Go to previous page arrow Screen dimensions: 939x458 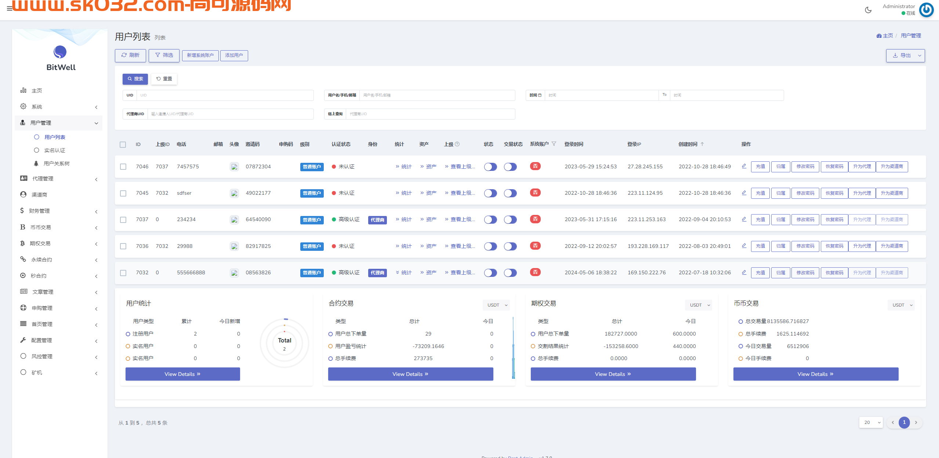click(x=893, y=422)
